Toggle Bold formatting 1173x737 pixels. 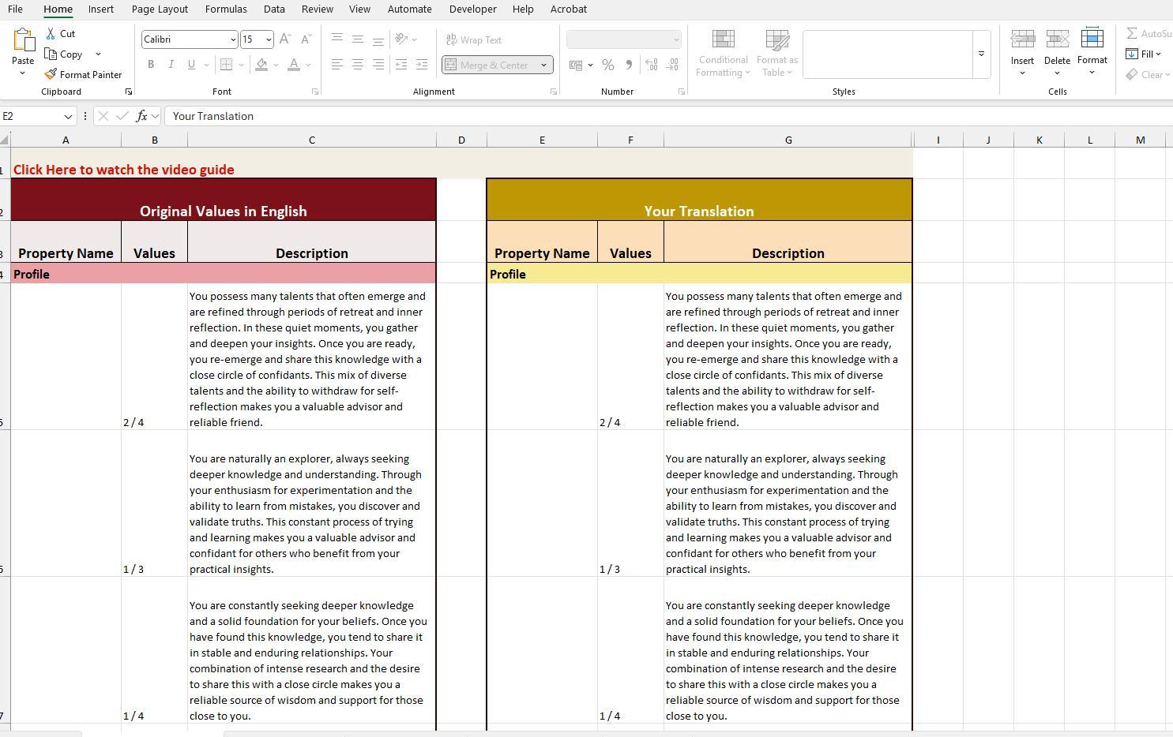151,65
